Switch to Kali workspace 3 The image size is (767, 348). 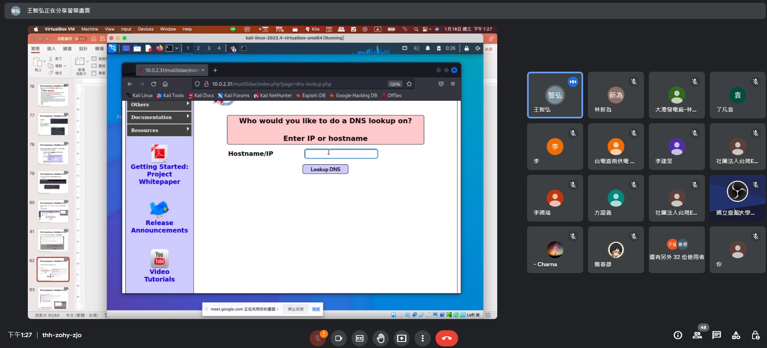pos(208,48)
